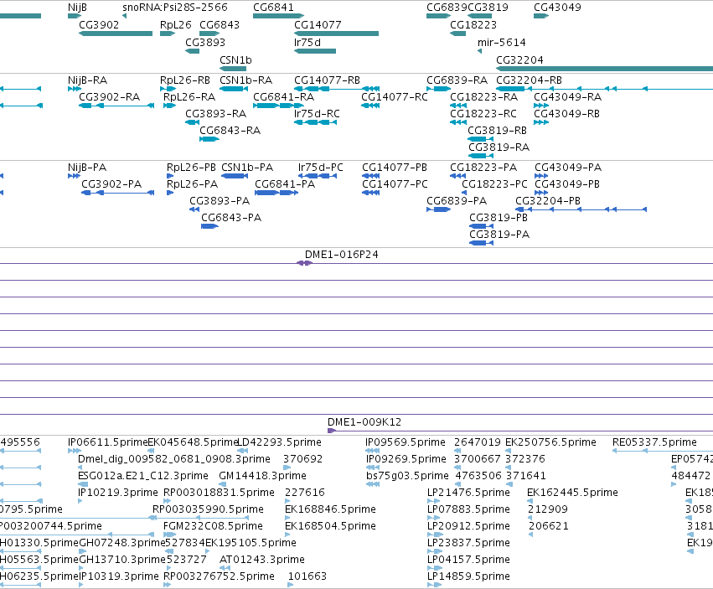Click the NijB-RA transcript label
Screen dimensions: 713x589
[87, 80]
